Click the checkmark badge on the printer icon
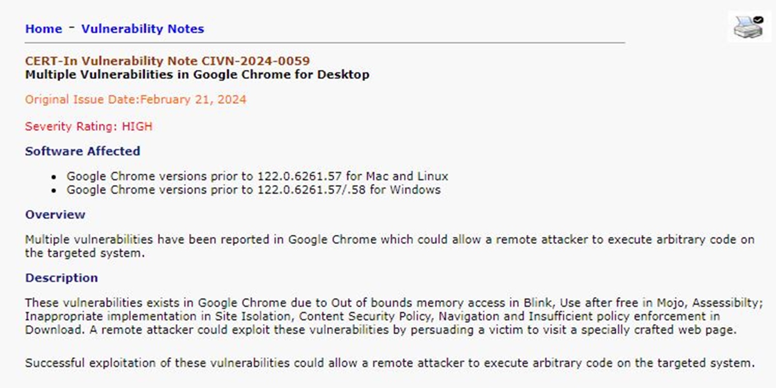Image resolution: width=776 pixels, height=388 pixels. coord(758,20)
